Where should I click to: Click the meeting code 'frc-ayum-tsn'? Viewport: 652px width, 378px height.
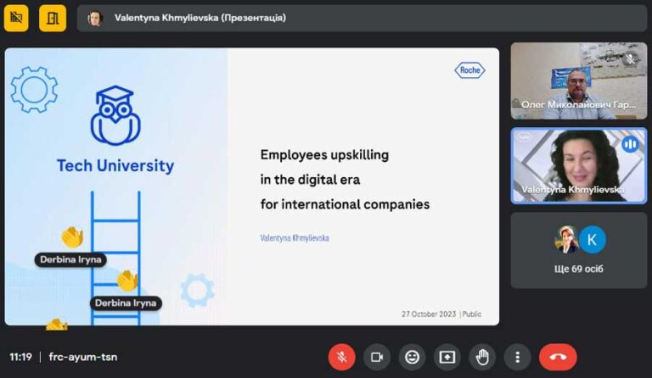click(82, 357)
